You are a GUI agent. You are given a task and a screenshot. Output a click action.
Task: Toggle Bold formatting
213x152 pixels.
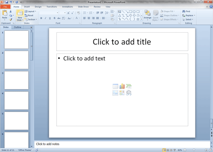click(41, 18)
